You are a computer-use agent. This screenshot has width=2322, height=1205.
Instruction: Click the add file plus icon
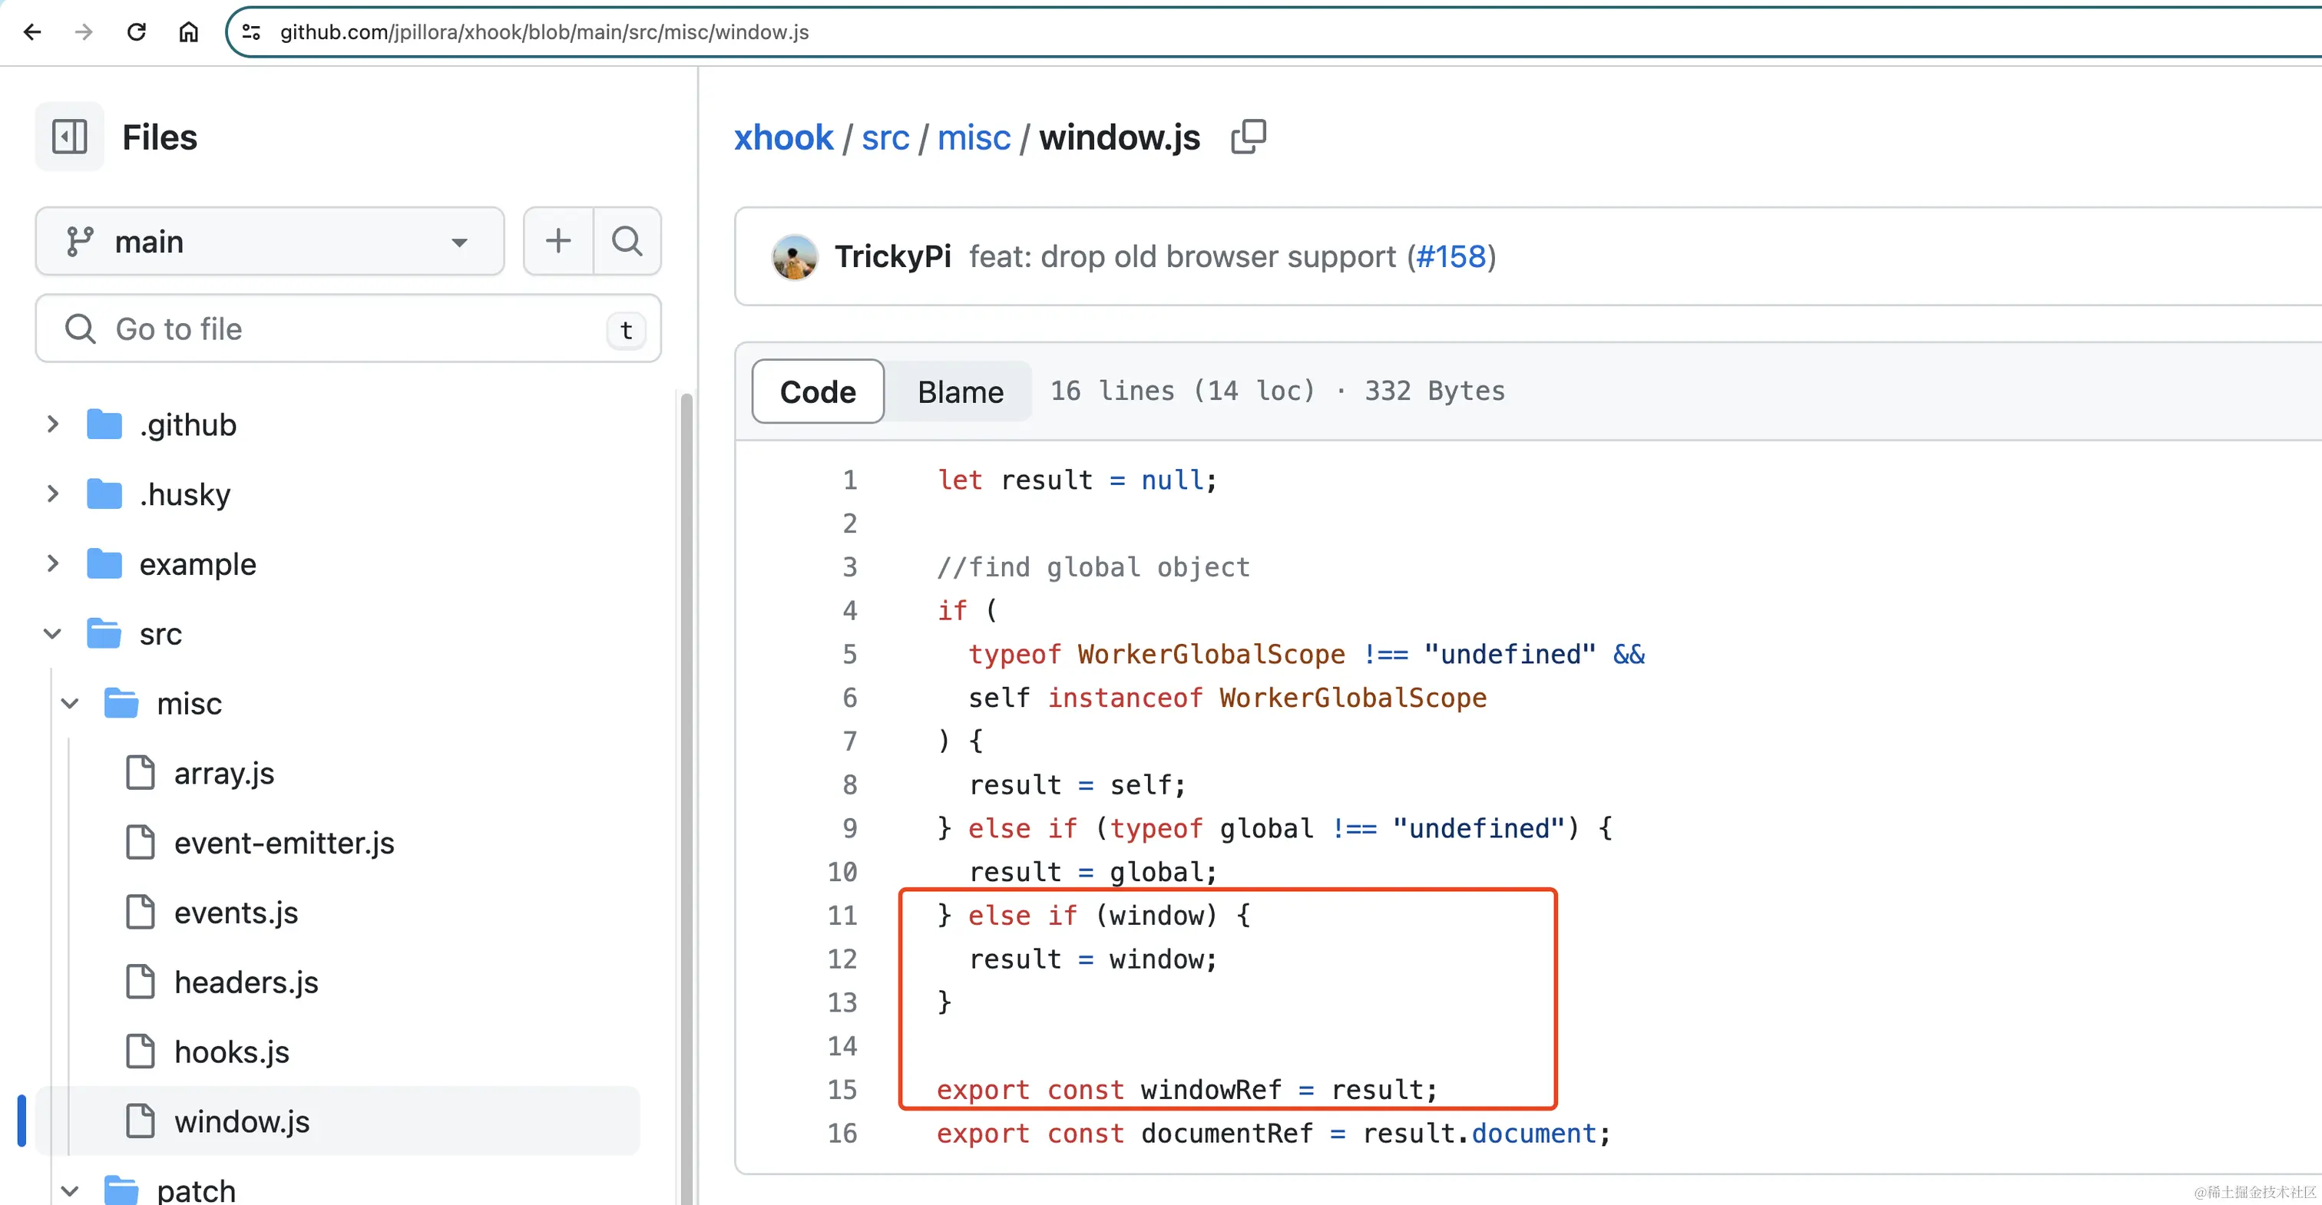[x=558, y=241]
